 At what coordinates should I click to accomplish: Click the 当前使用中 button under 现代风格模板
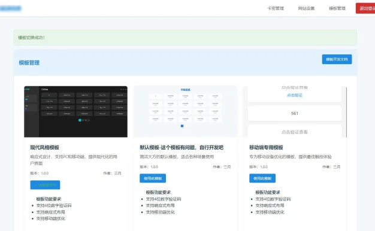pyautogui.click(x=45, y=185)
